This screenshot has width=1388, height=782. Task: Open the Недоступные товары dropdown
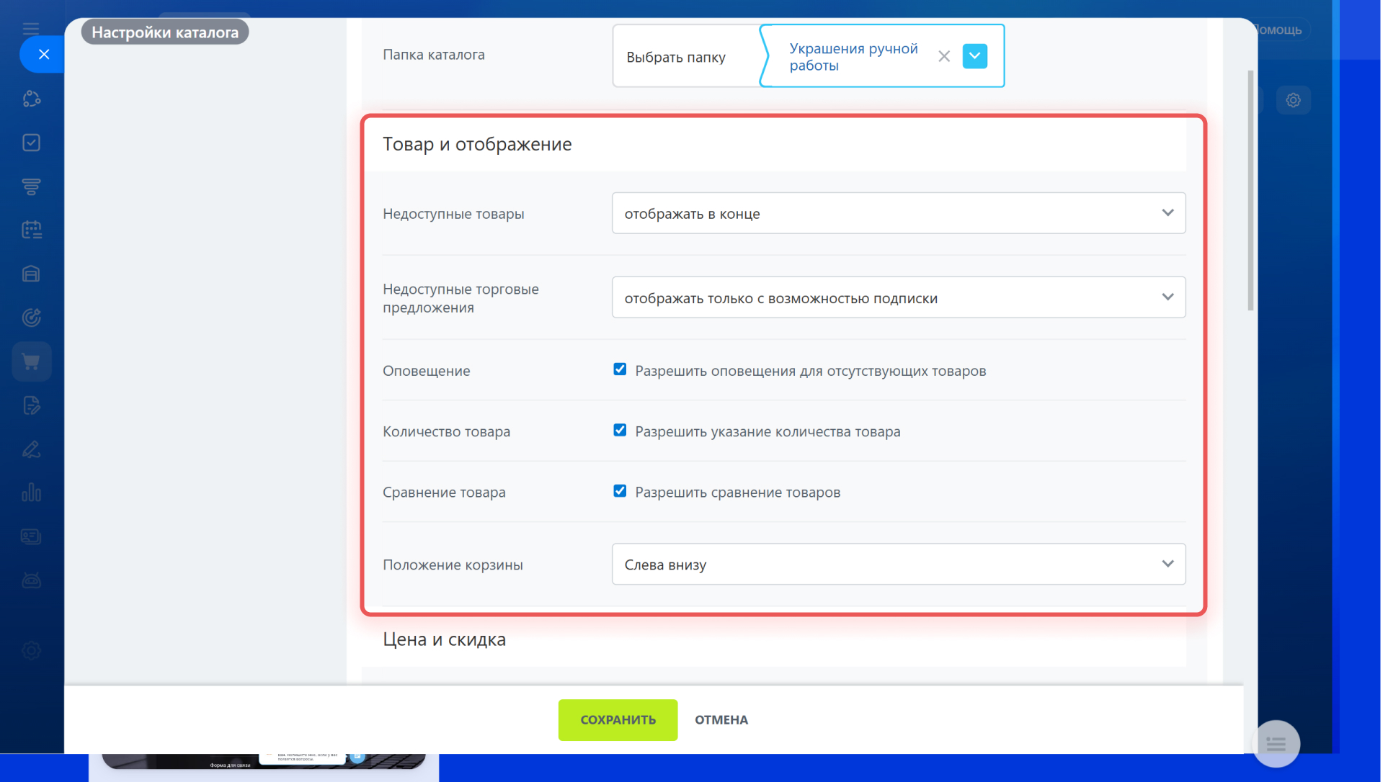pos(899,213)
